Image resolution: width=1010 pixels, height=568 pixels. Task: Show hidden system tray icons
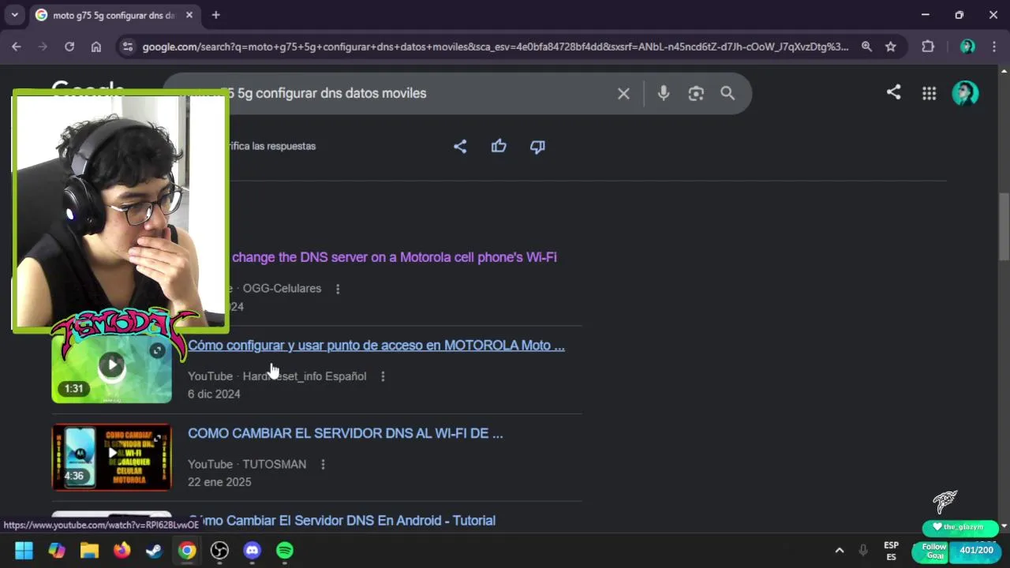840,551
